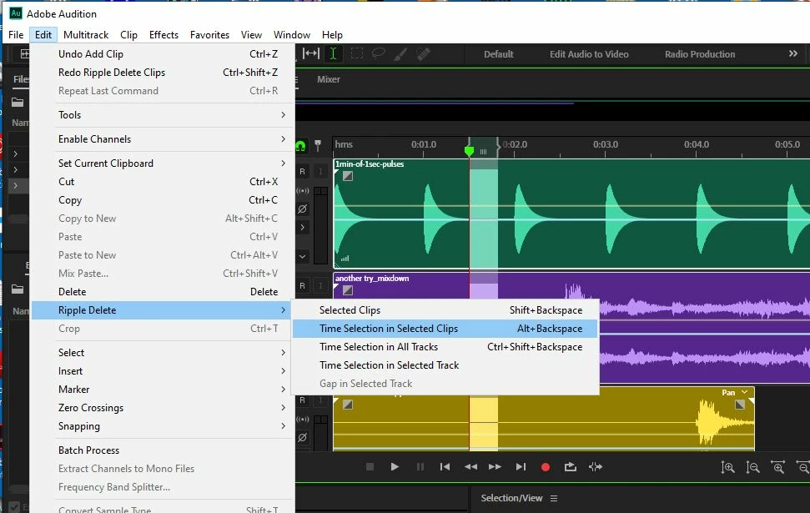Choose Redo Ripple Delete Clips

(163, 73)
